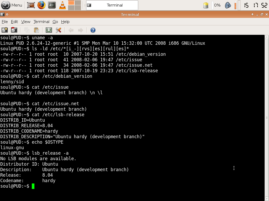269x201 pixels.
Task: Minimize the Terminal window
Action: click(257, 15)
